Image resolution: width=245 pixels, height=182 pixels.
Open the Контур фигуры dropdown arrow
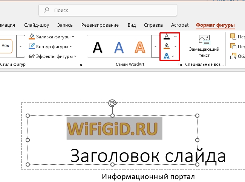click(x=70, y=47)
